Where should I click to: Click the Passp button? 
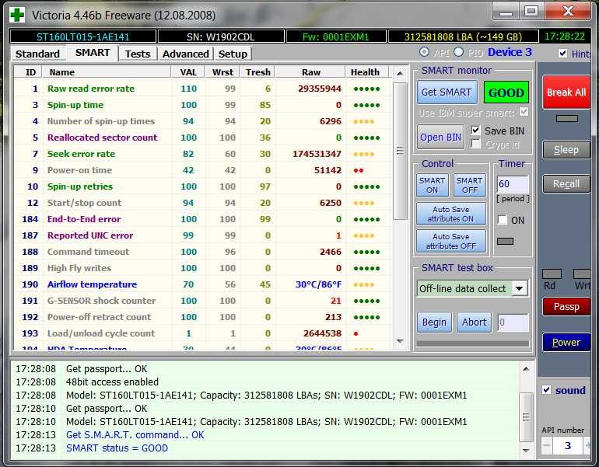click(566, 306)
